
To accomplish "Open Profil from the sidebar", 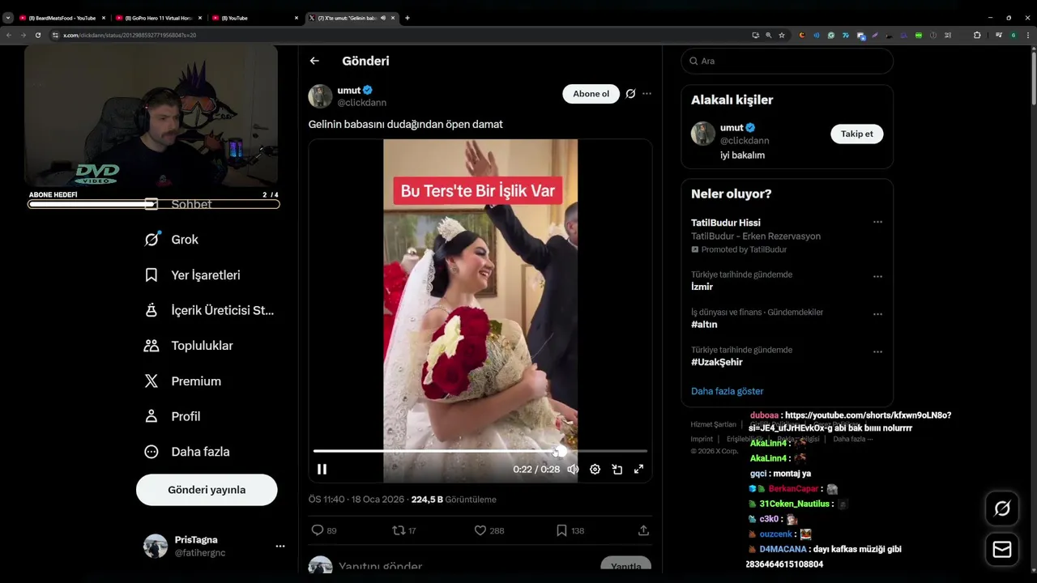I will coord(172,416).
